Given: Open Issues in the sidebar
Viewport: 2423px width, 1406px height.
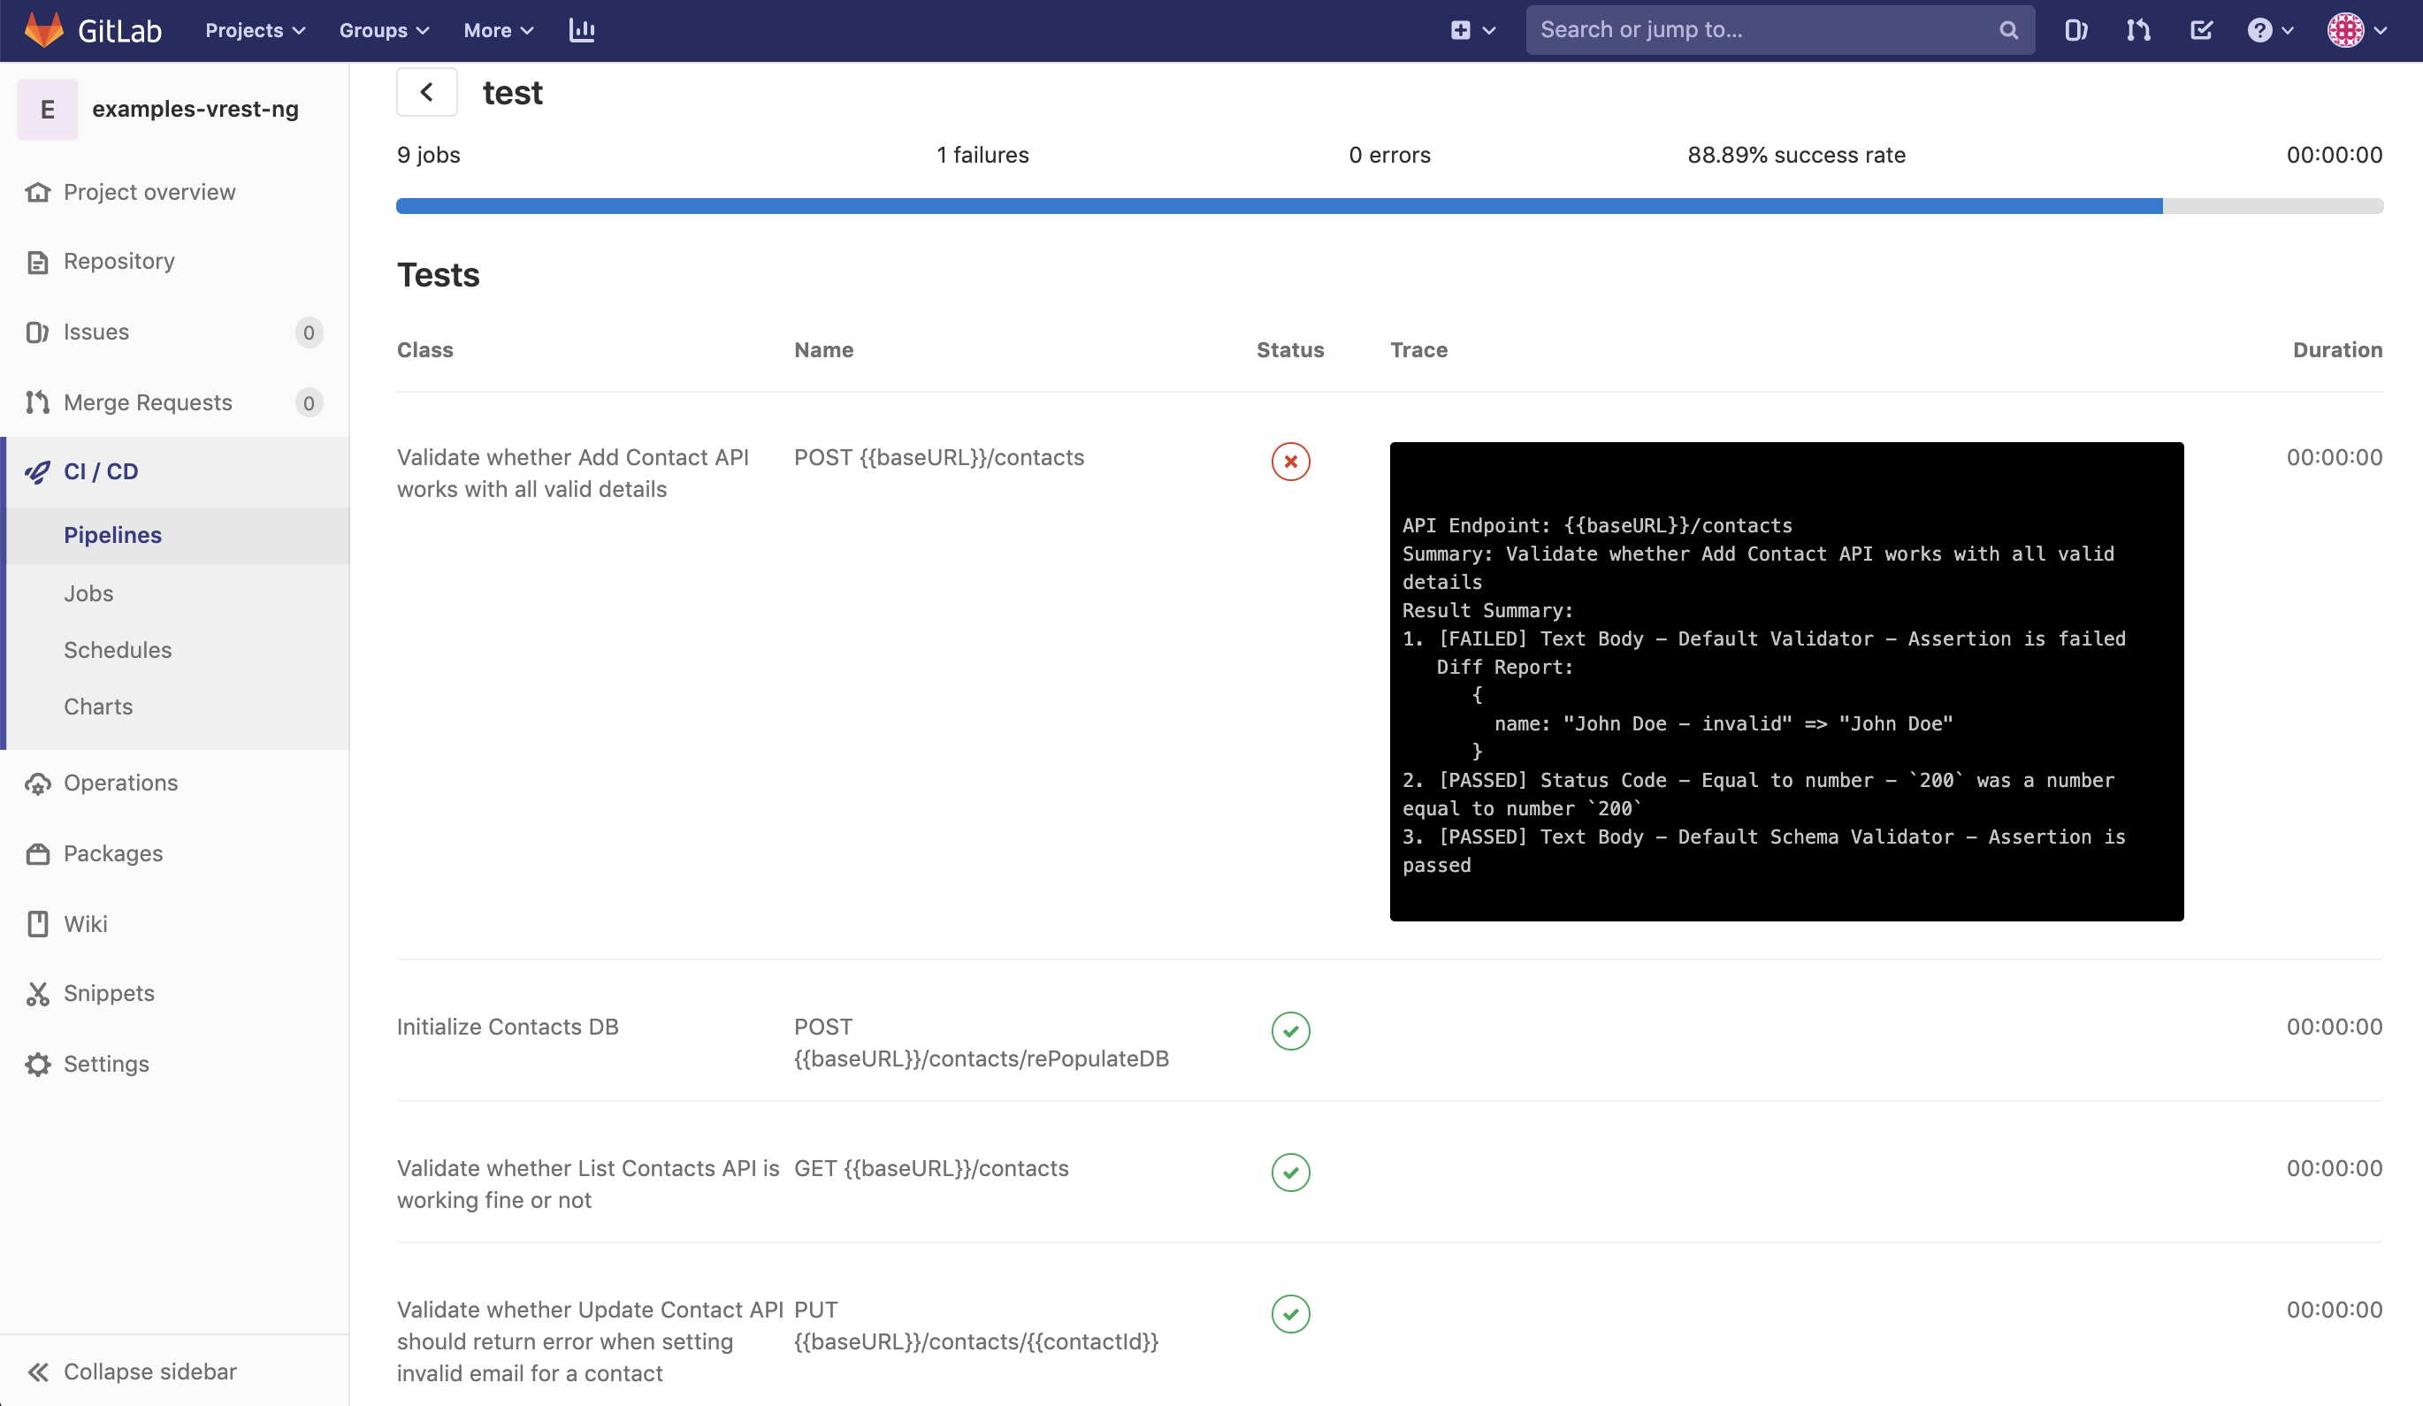Looking at the screenshot, I should 96,332.
